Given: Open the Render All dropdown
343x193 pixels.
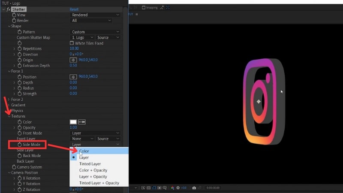Looking at the screenshot, I should point(91,21).
